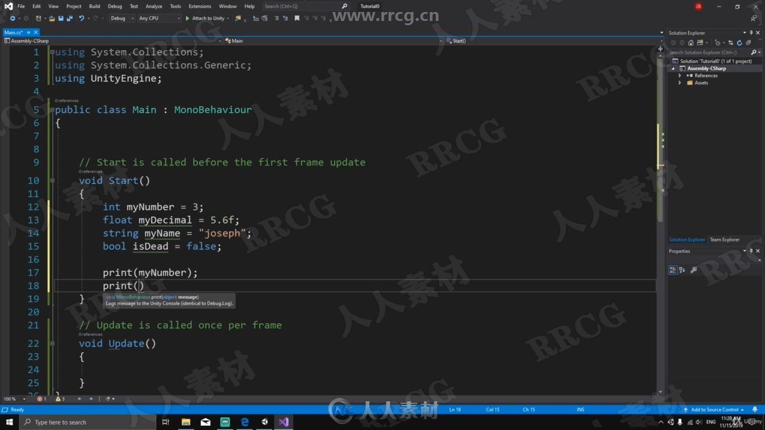Click the bookmark toggle icon in toolbar
This screenshot has height=430, width=765.
297,19
